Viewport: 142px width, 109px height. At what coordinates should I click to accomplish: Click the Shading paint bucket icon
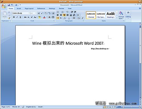[64, 18]
